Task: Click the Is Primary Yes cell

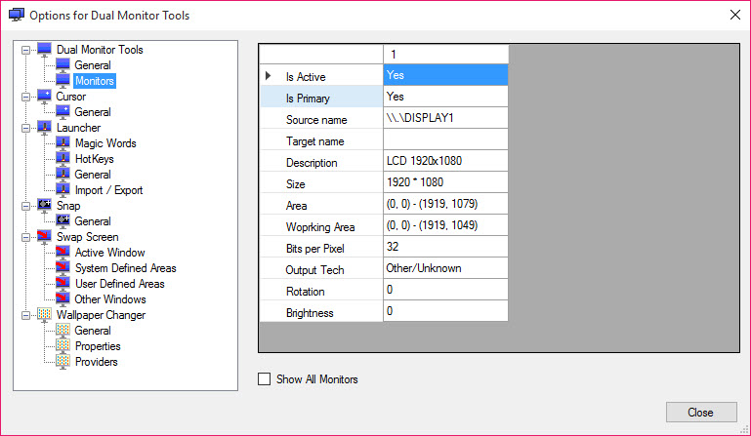Action: pos(445,97)
